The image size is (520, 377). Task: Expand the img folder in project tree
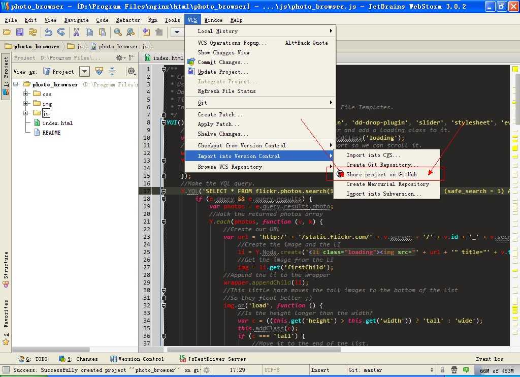pyautogui.click(x=26, y=104)
